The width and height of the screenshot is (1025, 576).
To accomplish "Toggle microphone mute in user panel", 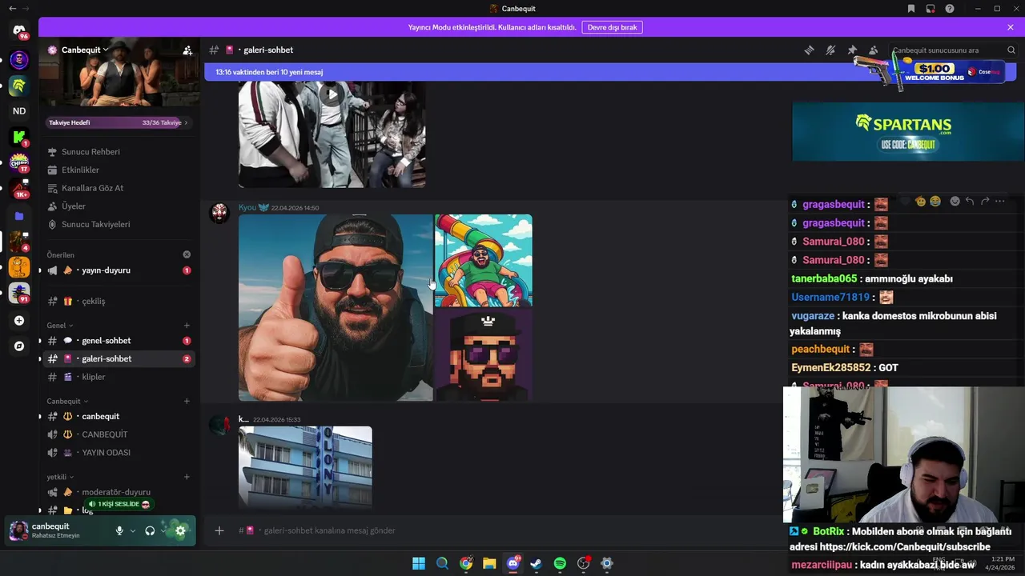I will (x=119, y=530).
